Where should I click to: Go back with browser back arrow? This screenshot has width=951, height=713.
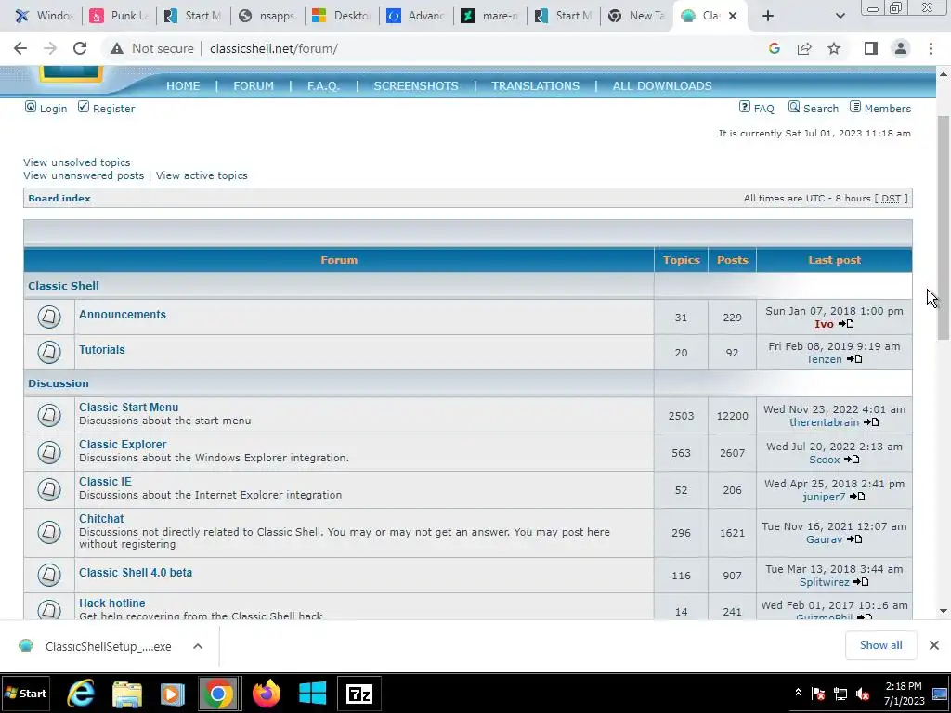pyautogui.click(x=20, y=48)
